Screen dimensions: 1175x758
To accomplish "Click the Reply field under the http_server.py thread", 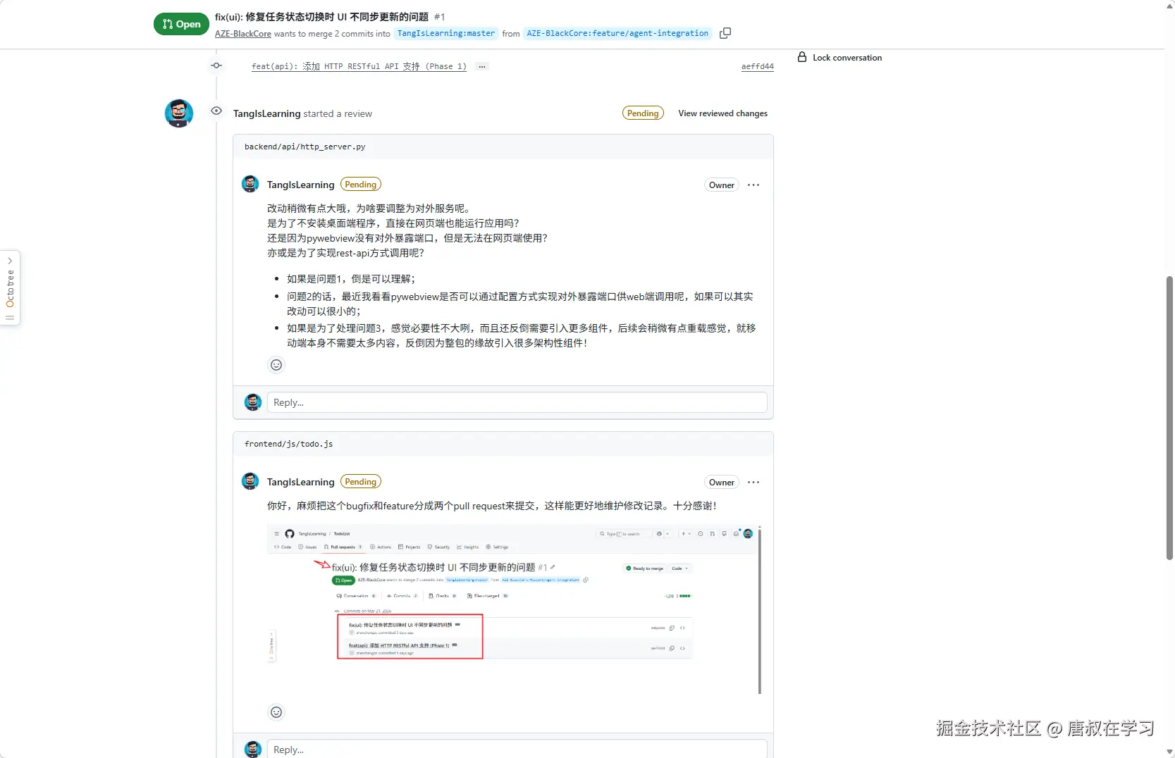I will click(x=516, y=402).
